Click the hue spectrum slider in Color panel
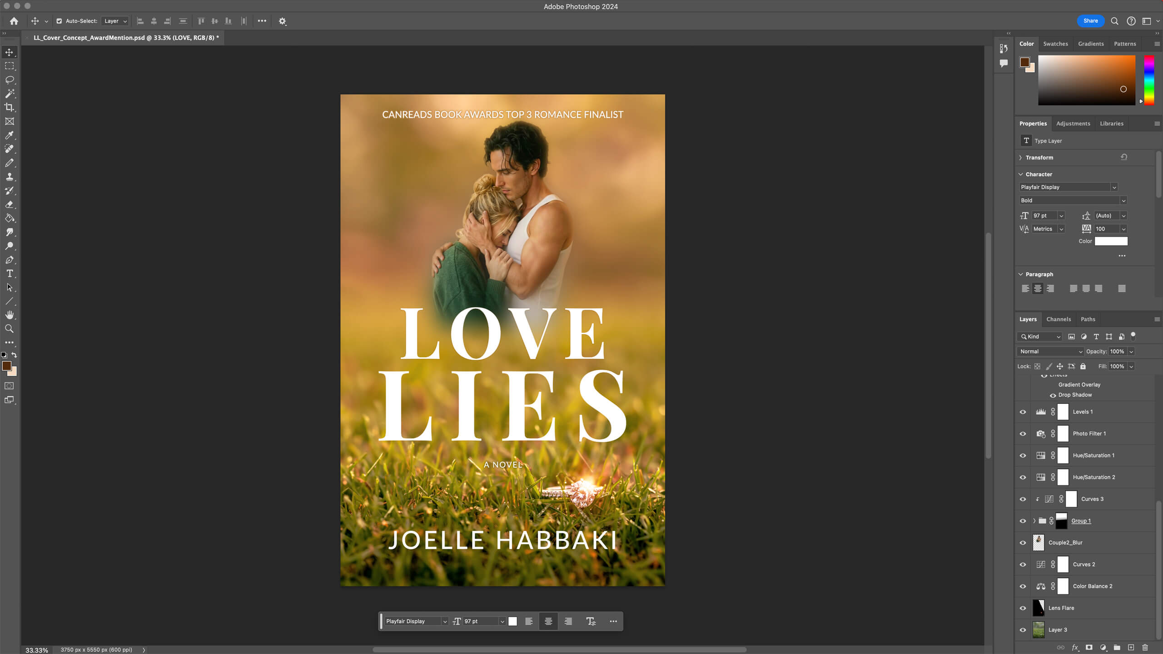The height and width of the screenshot is (654, 1163). [x=1149, y=80]
